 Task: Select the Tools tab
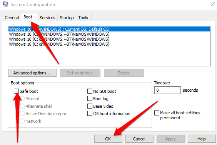[x=83, y=18]
